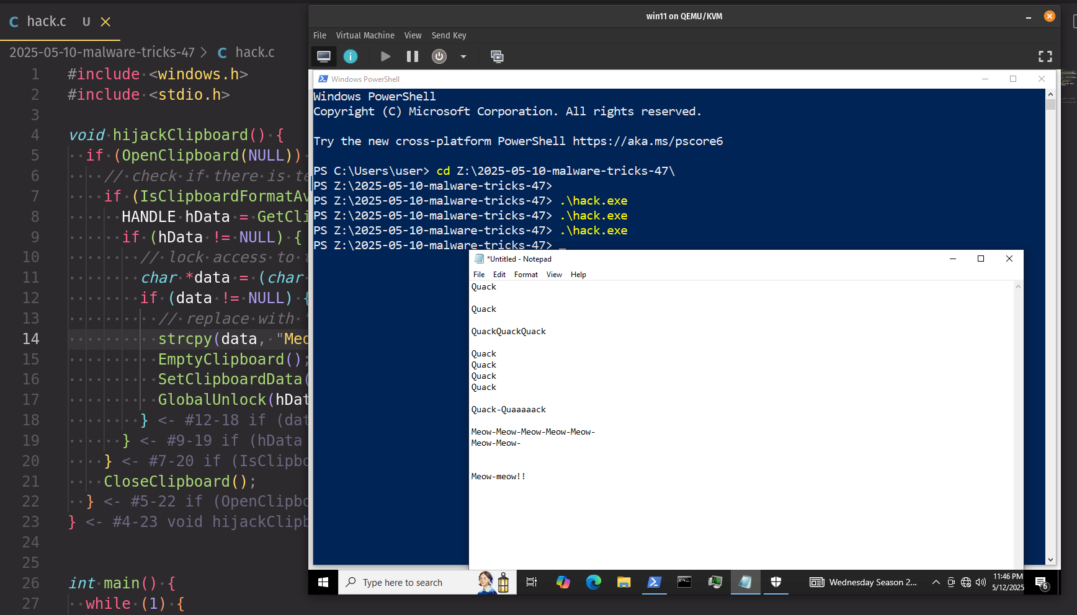Open the Task Manager taskbar icon

pyautogui.click(x=715, y=582)
